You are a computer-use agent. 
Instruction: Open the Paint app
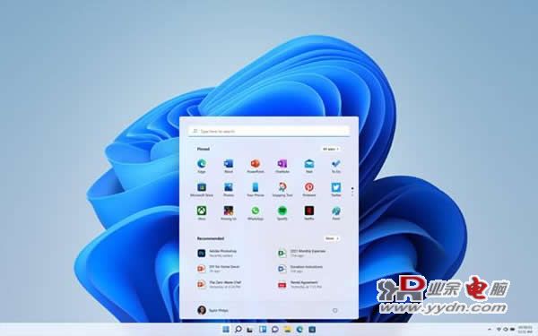(x=336, y=212)
